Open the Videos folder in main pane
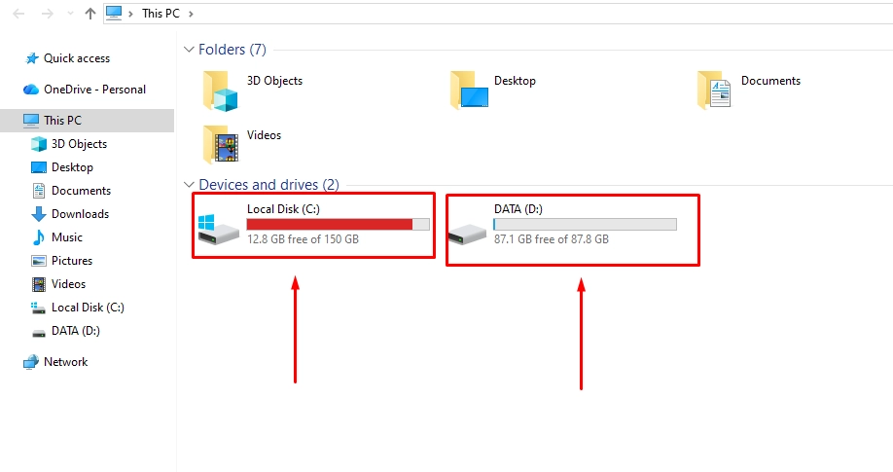Image resolution: width=893 pixels, height=472 pixels. (221, 146)
